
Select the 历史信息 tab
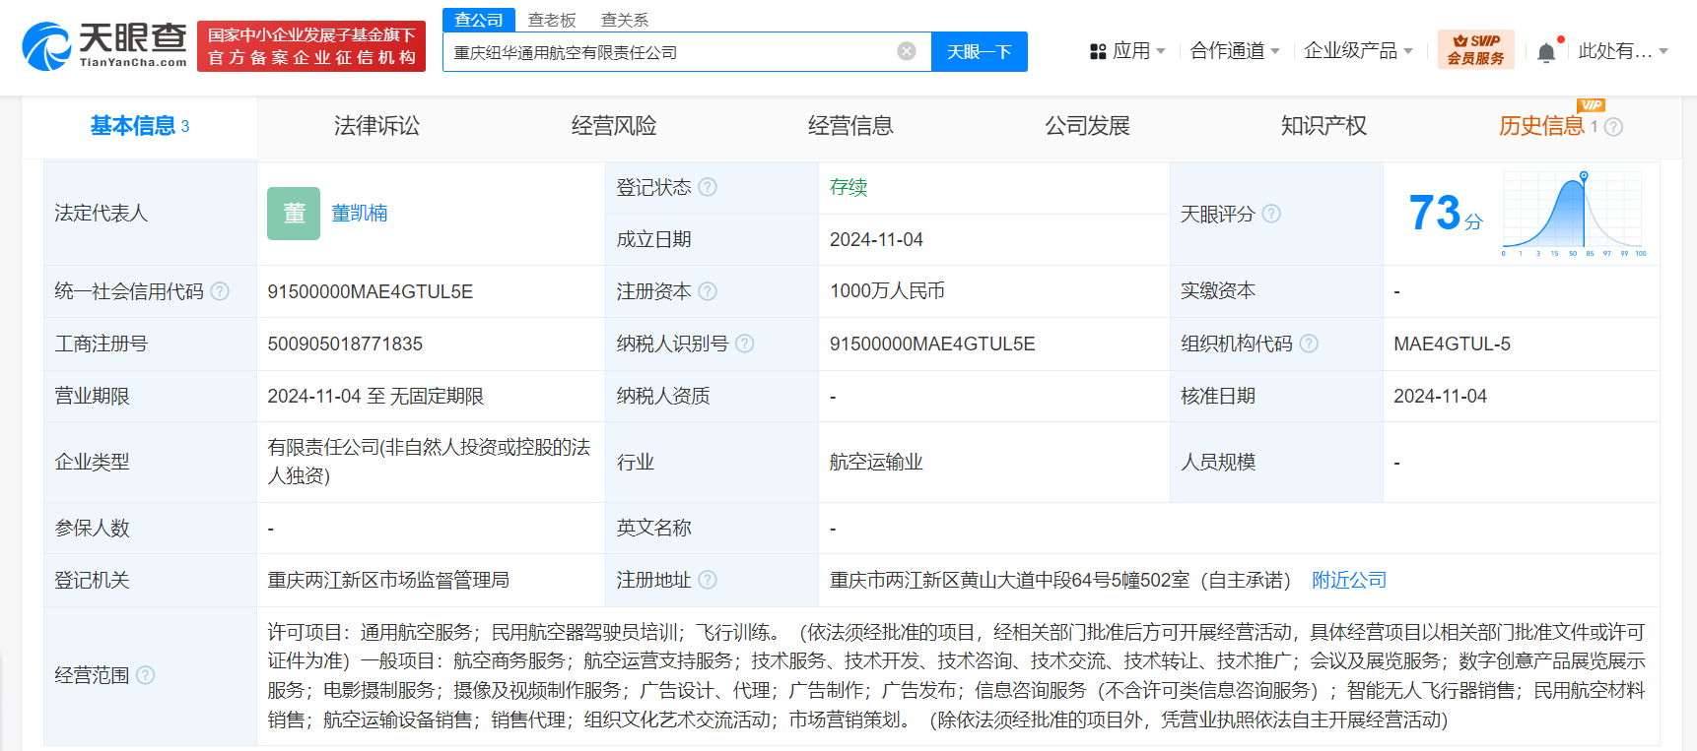click(x=1541, y=126)
